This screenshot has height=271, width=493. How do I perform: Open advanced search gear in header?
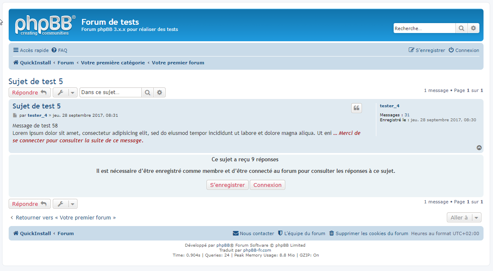pos(474,28)
